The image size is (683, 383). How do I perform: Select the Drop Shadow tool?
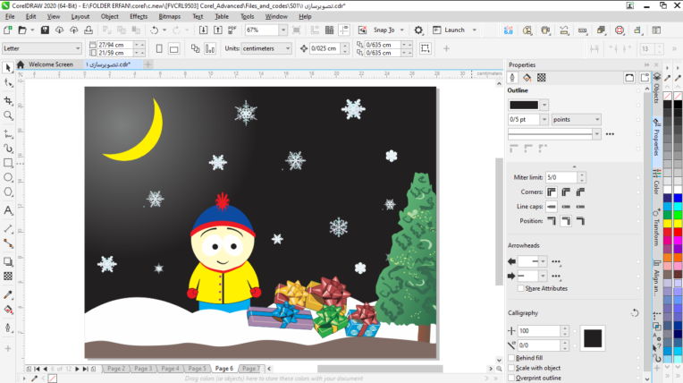(x=8, y=261)
